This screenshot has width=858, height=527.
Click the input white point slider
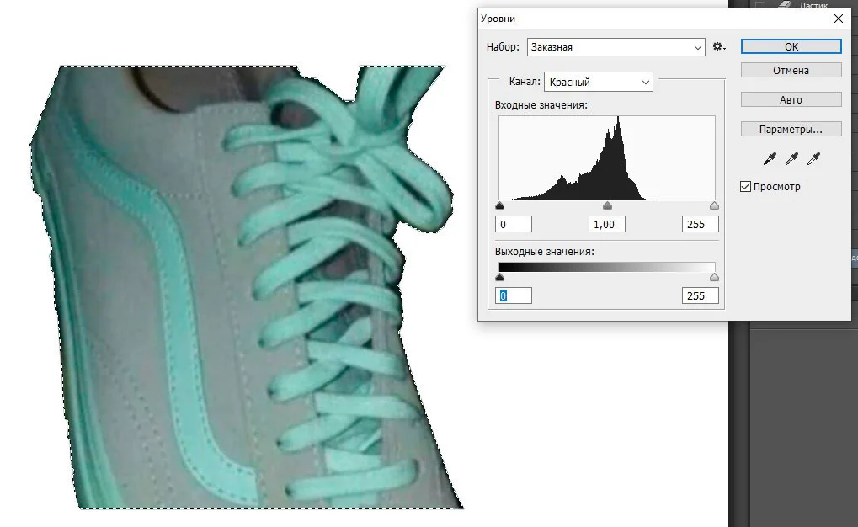pos(714,205)
